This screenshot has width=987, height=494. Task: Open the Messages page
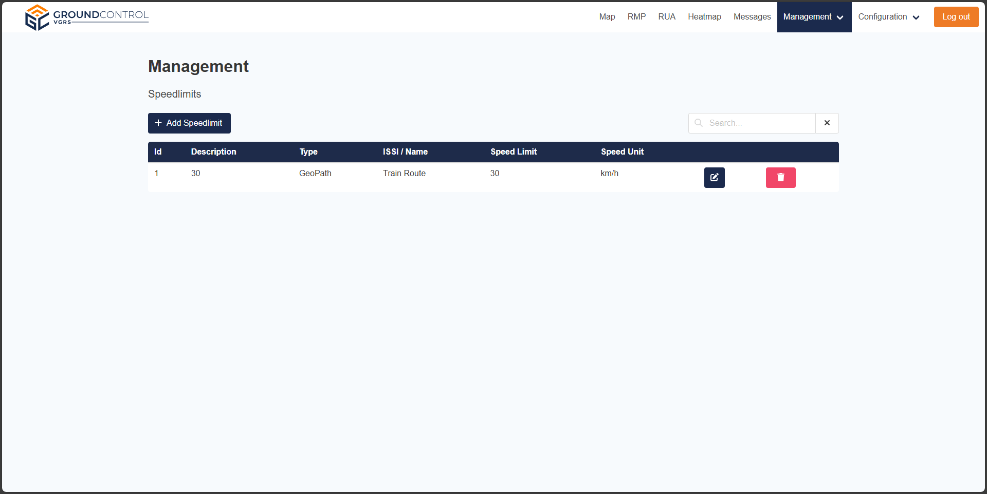pyautogui.click(x=752, y=17)
